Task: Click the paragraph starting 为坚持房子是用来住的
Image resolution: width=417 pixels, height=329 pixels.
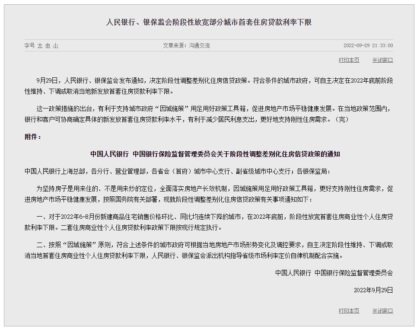Action: [209, 194]
